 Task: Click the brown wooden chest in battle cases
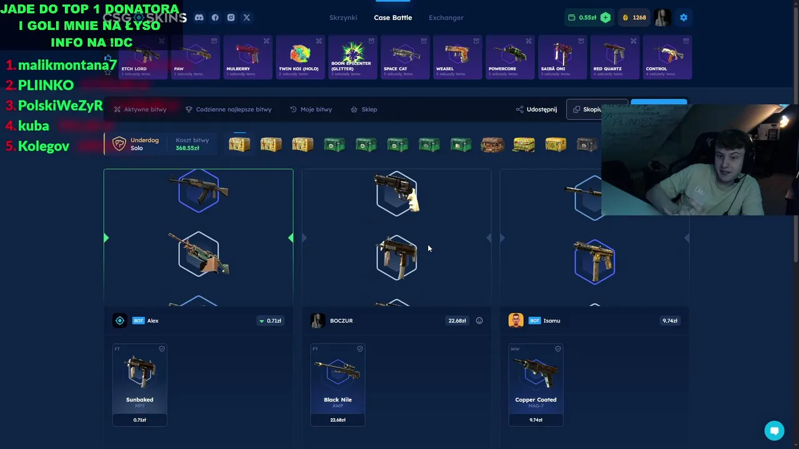coord(492,145)
